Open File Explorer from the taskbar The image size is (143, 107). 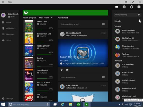70,104
